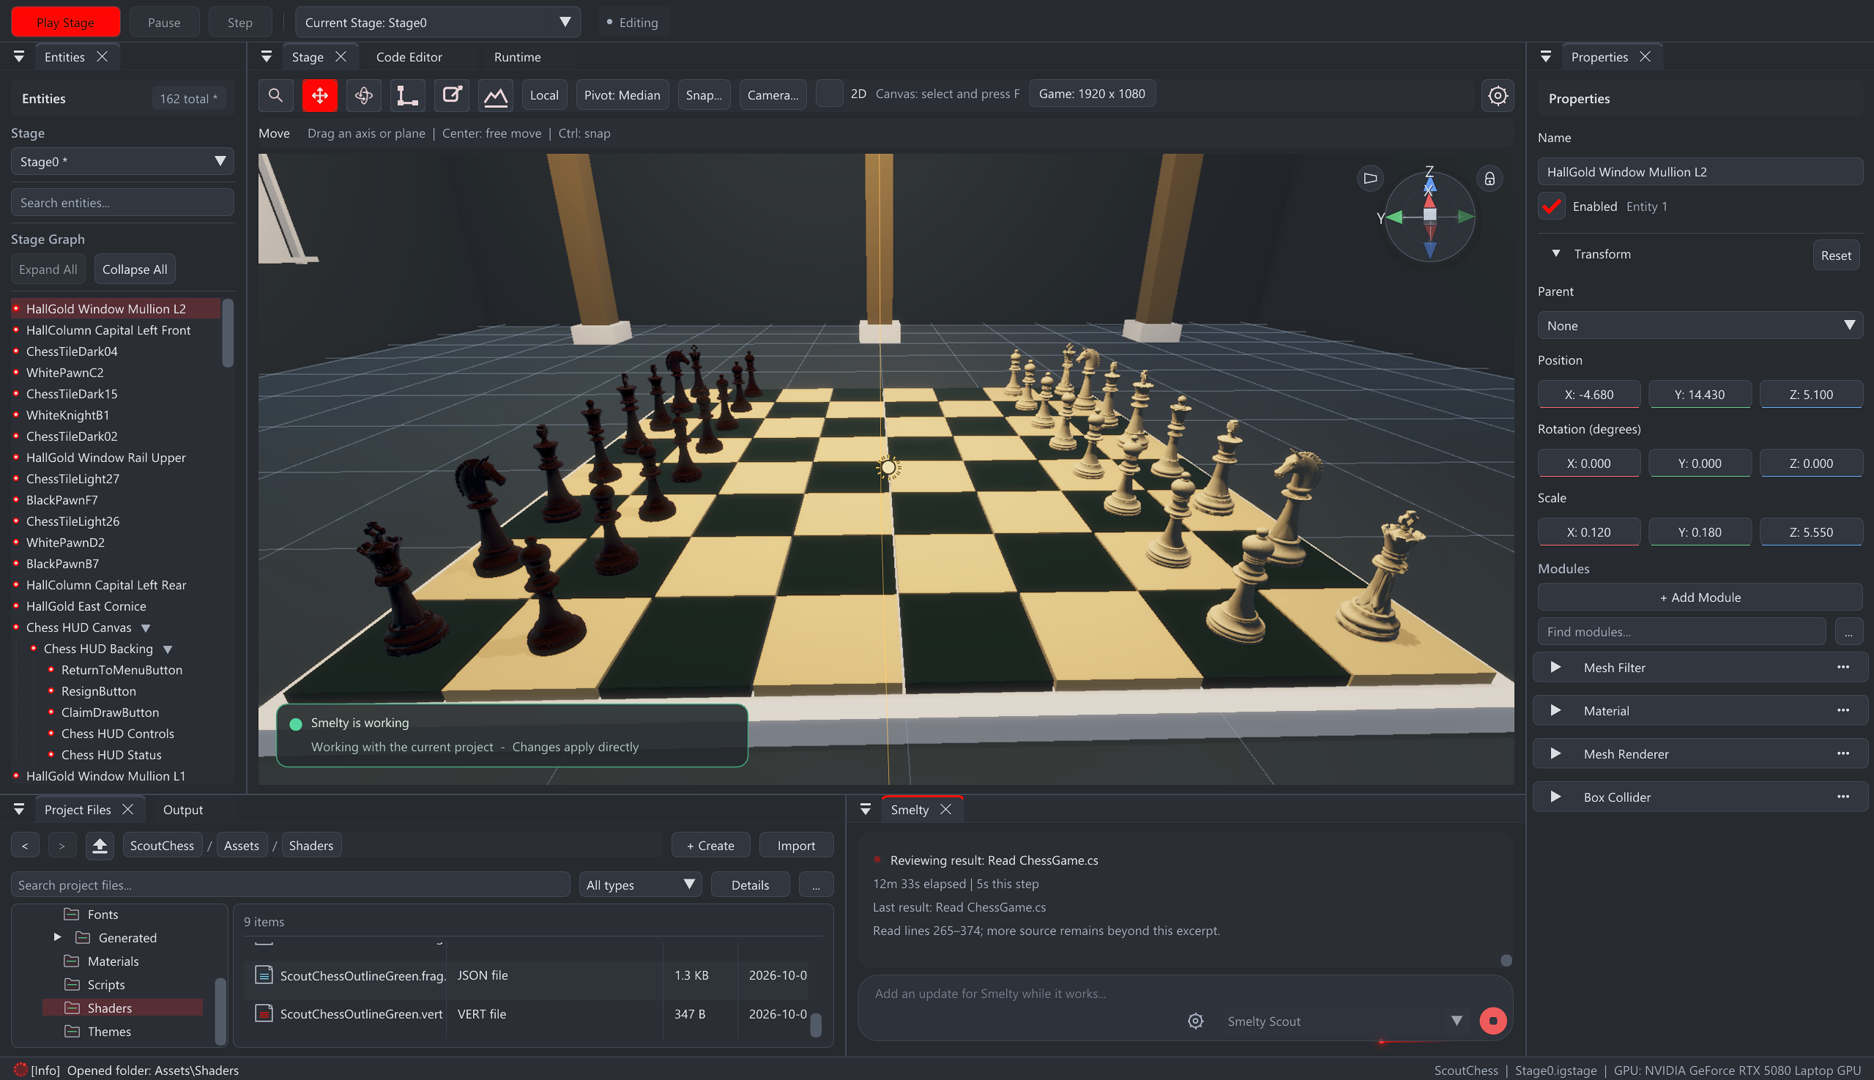Switch to the Runtime tab
The width and height of the screenshot is (1874, 1080).
pos(517,57)
